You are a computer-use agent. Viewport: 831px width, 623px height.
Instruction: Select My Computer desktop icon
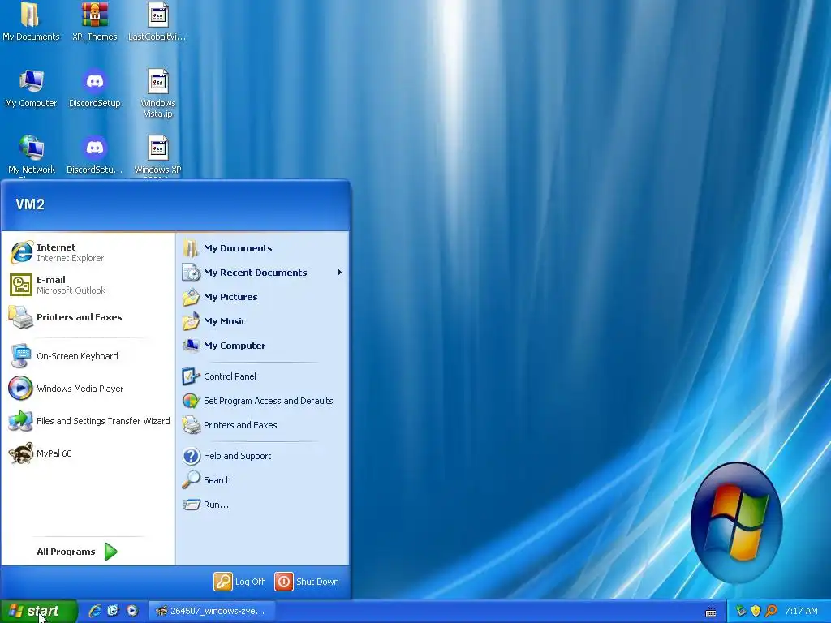pyautogui.click(x=31, y=88)
